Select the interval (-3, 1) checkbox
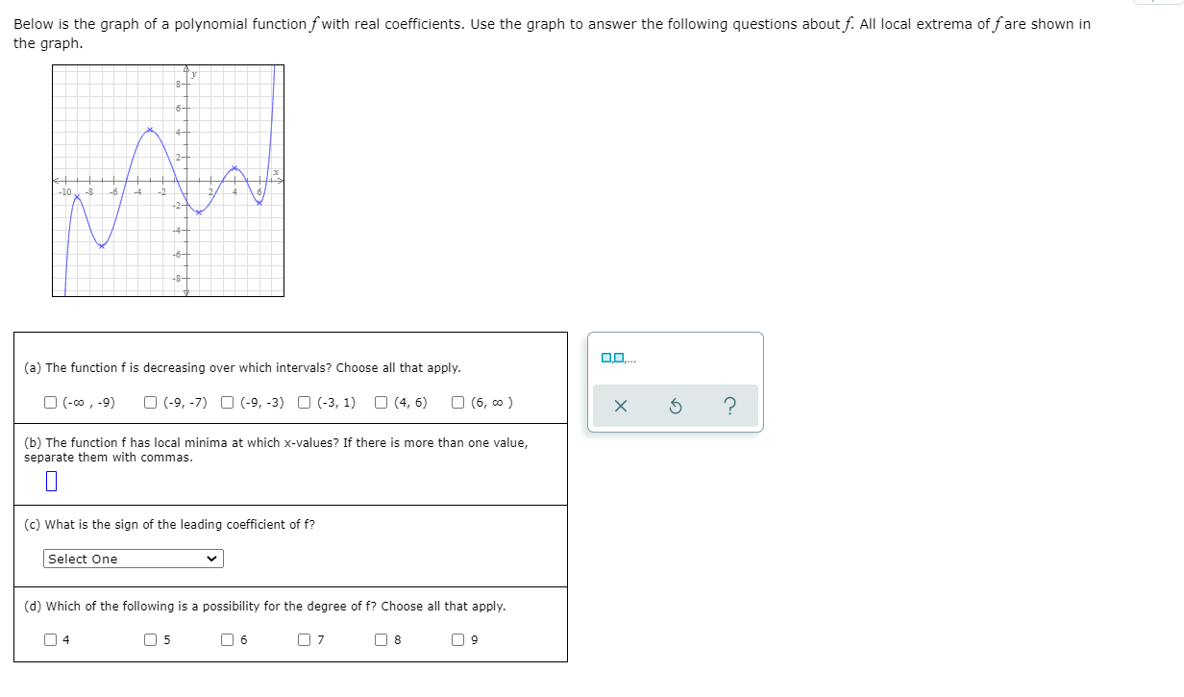This screenshot has width=1184, height=697. pos(304,402)
